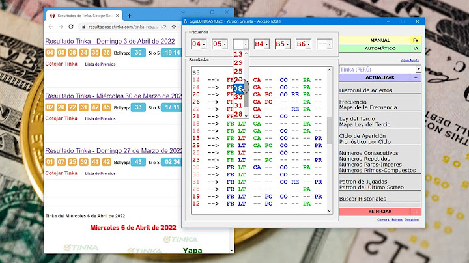Screen dimensions: 469x263
Task: Click the orange ball number 36
Action: tap(106, 53)
